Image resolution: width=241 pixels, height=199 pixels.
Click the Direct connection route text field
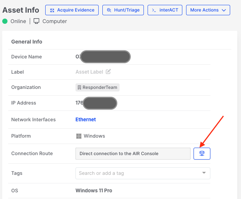point(133,154)
